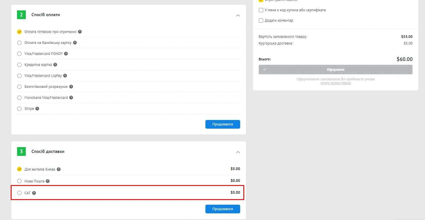The height and width of the screenshot is (220, 425).
Task: Collapse the Спосіб оплати section
Action: tap(238, 15)
